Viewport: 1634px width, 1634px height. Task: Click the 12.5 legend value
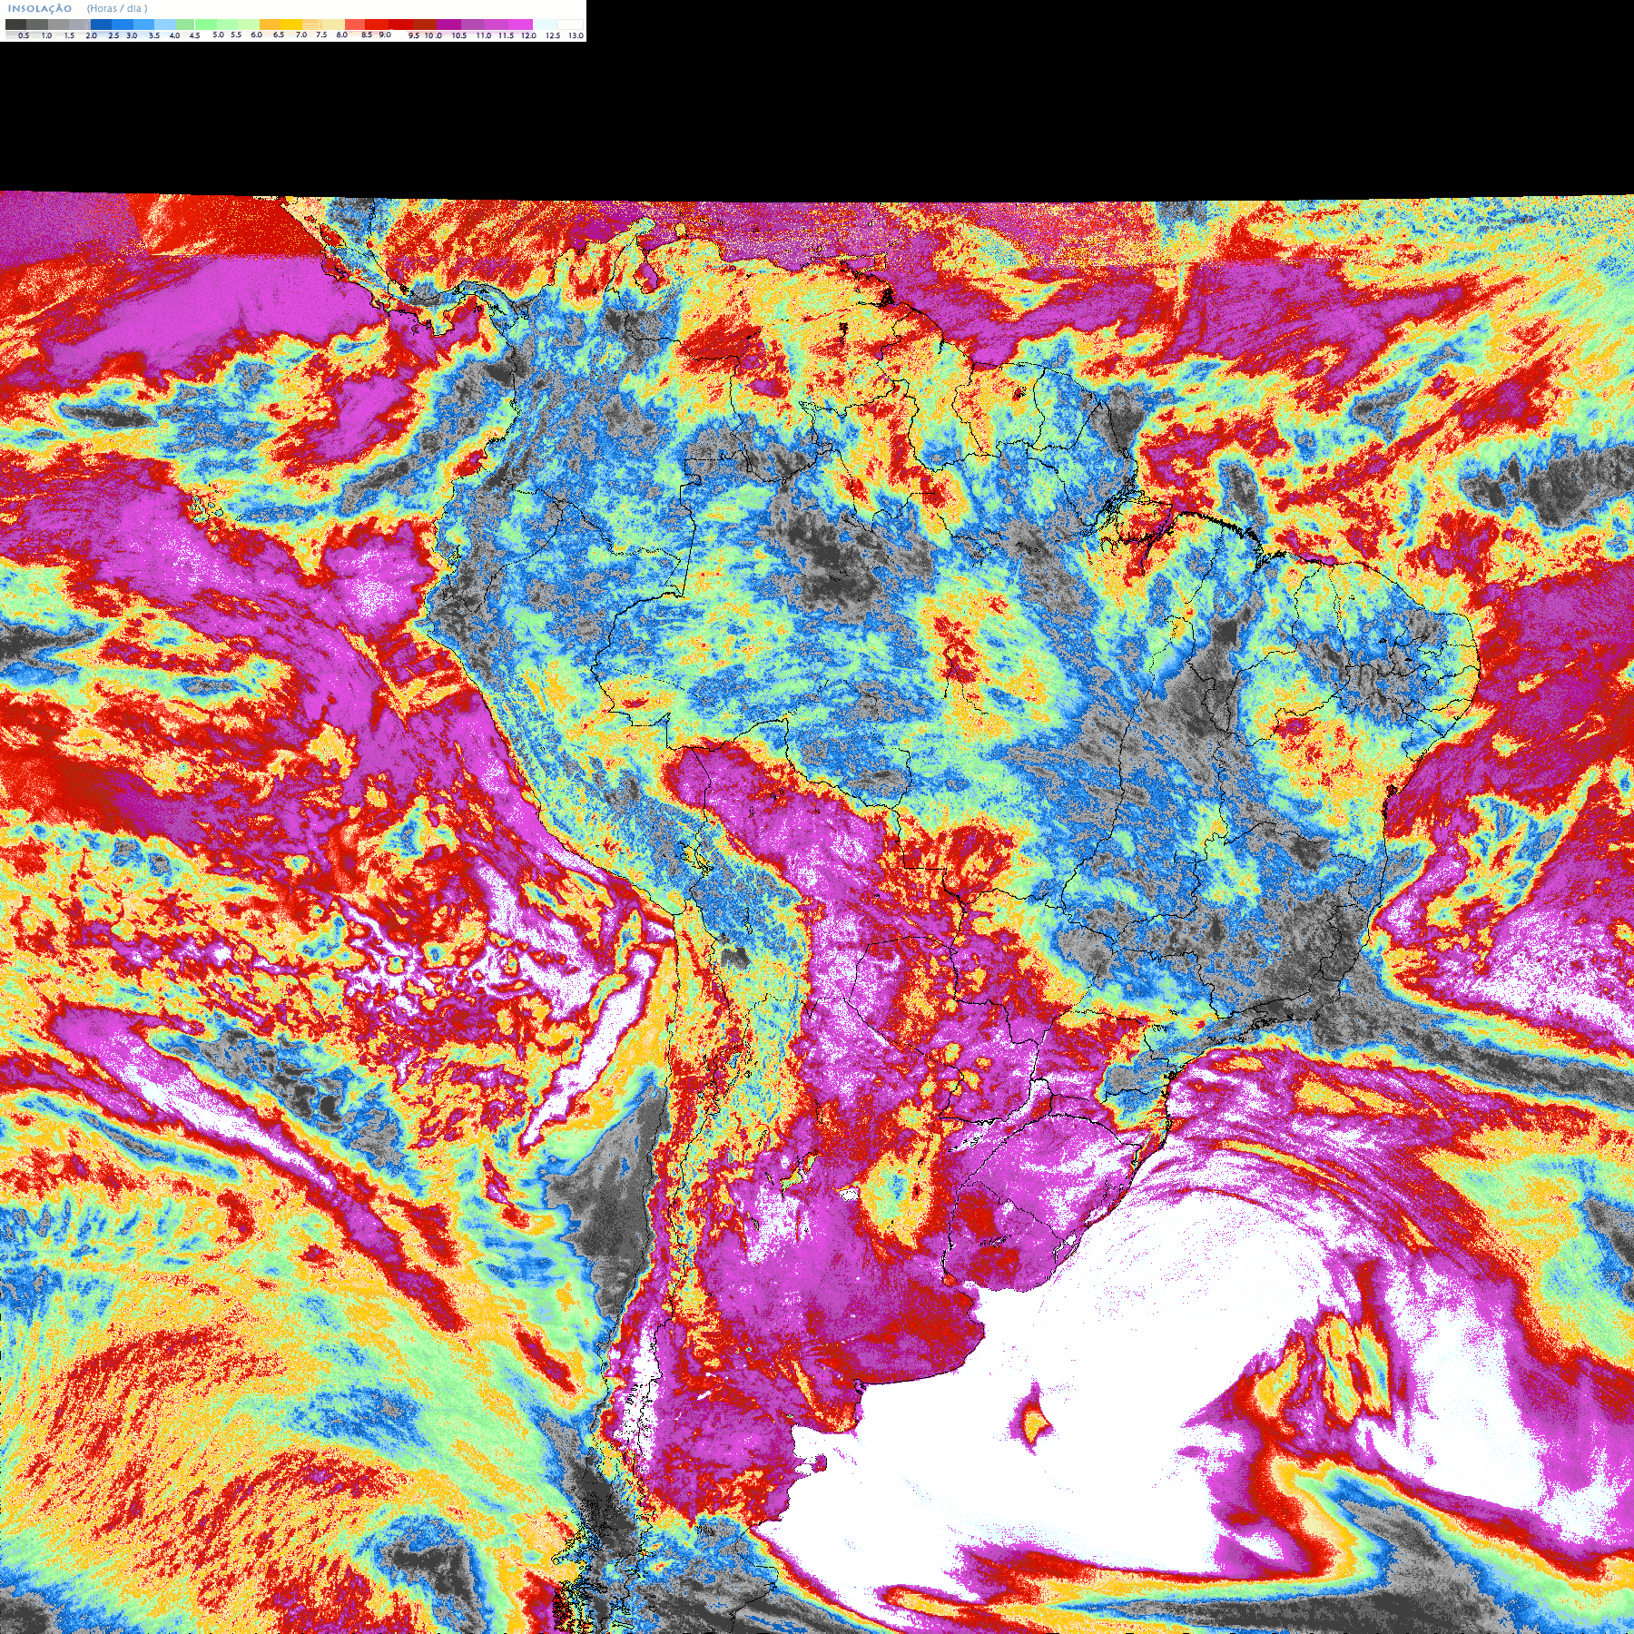point(553,35)
